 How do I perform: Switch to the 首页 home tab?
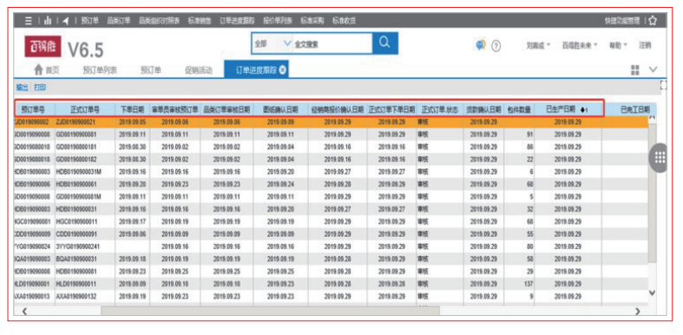pos(46,70)
